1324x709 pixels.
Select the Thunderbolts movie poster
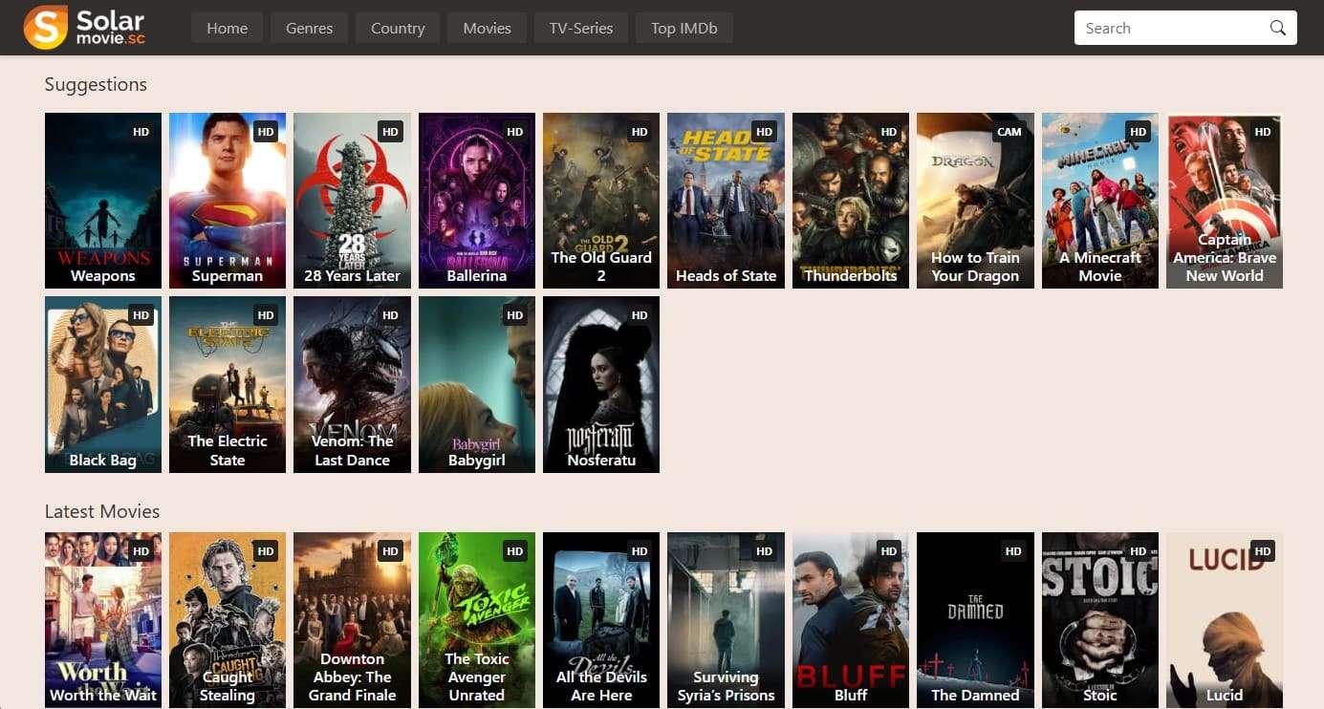pos(851,201)
